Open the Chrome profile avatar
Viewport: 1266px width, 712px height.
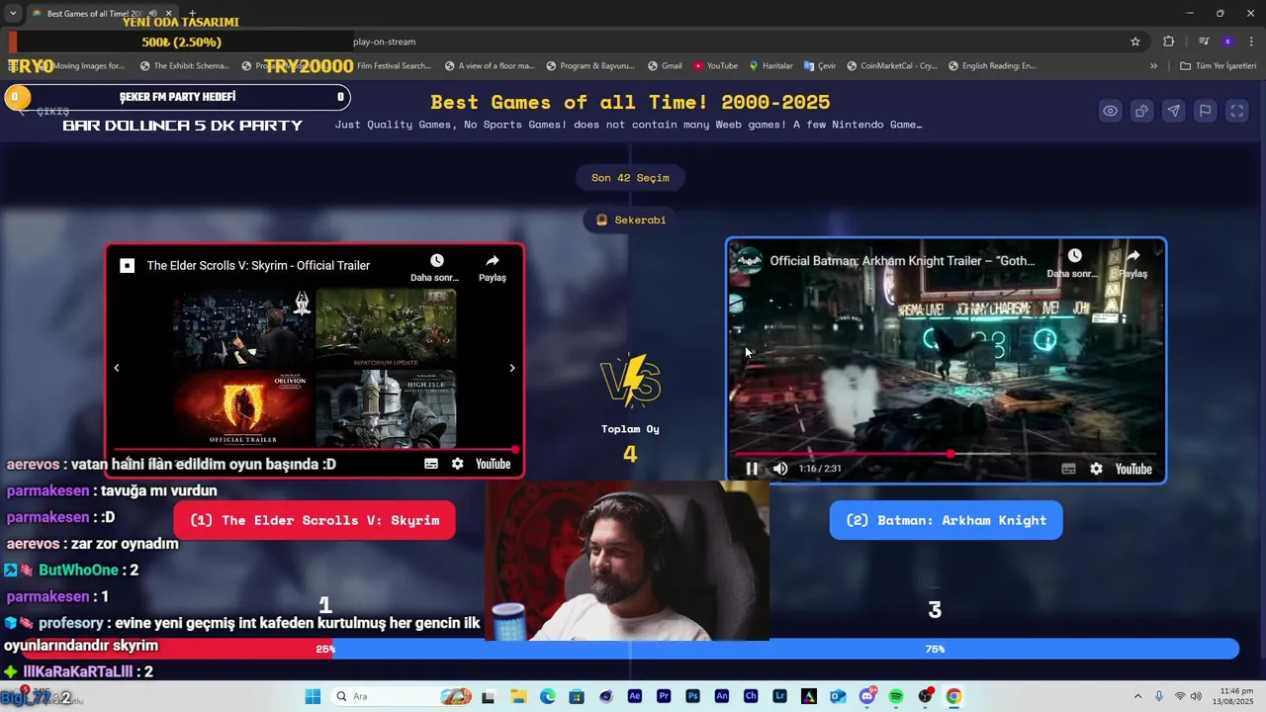pos(1227,42)
